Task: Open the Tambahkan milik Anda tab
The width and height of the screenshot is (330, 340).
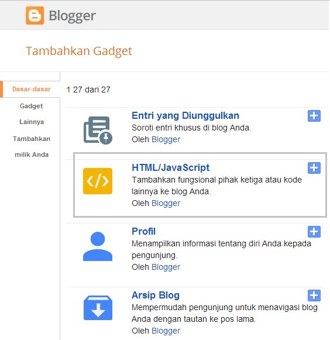Action: [x=32, y=146]
